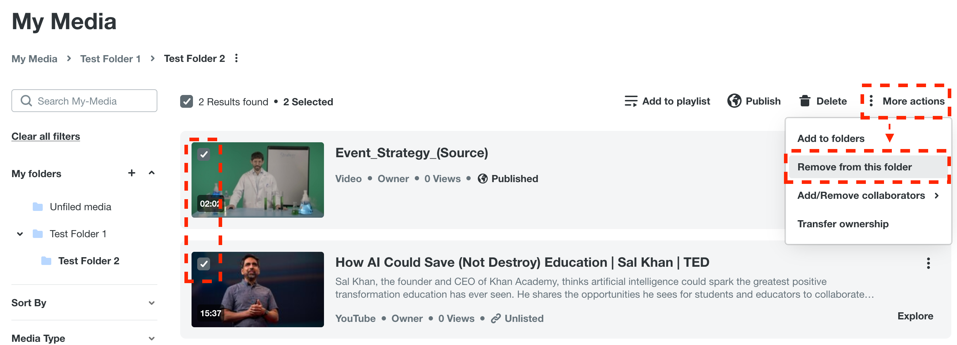Click the Unfiled media folder icon
Viewport: 957px width, 345px height.
click(x=37, y=207)
